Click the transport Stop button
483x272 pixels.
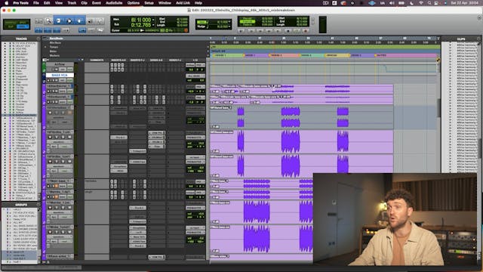(x=288, y=31)
